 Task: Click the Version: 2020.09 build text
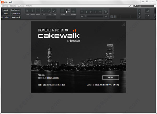[x=103, y=85]
